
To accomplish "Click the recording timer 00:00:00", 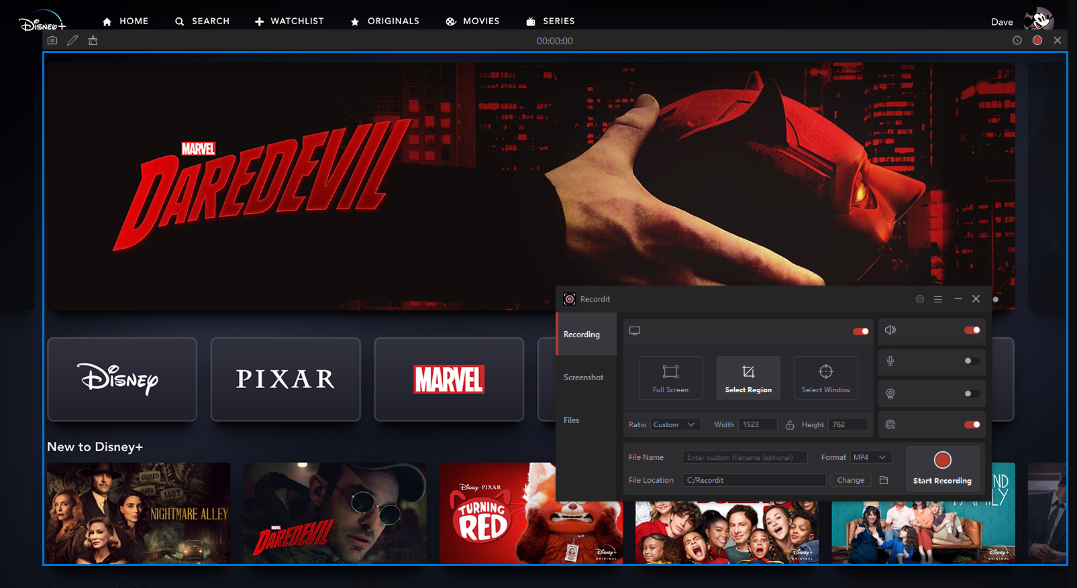I will pos(555,41).
